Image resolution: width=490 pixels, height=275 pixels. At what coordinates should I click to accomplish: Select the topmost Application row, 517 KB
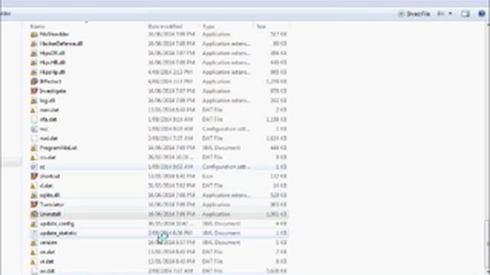point(158,34)
